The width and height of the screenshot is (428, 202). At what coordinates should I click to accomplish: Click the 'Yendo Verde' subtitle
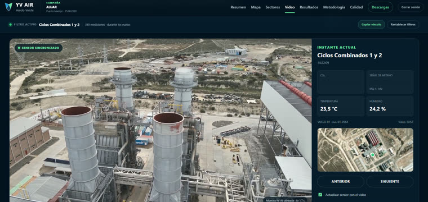25,10
